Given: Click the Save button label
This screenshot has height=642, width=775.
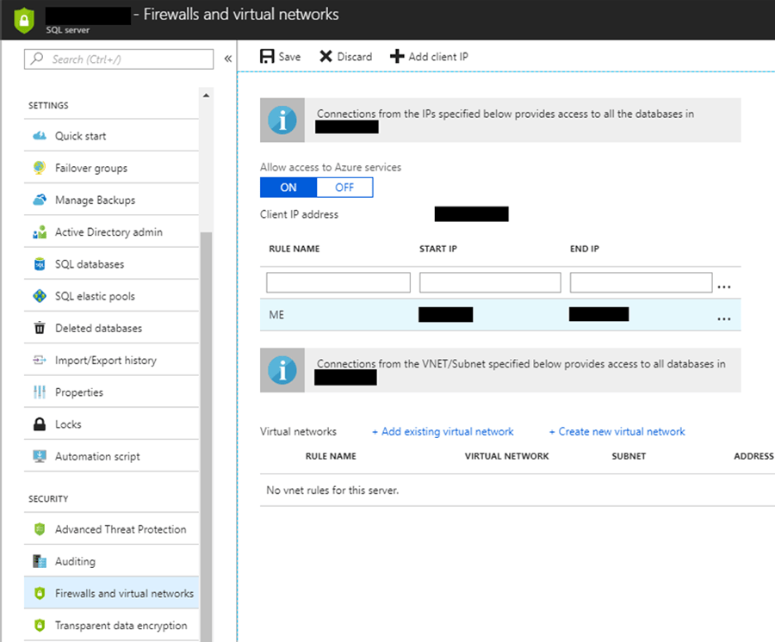Looking at the screenshot, I should pyautogui.click(x=289, y=57).
